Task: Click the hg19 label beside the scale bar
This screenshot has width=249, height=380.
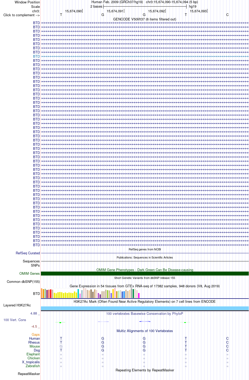Action: [x=193, y=7]
